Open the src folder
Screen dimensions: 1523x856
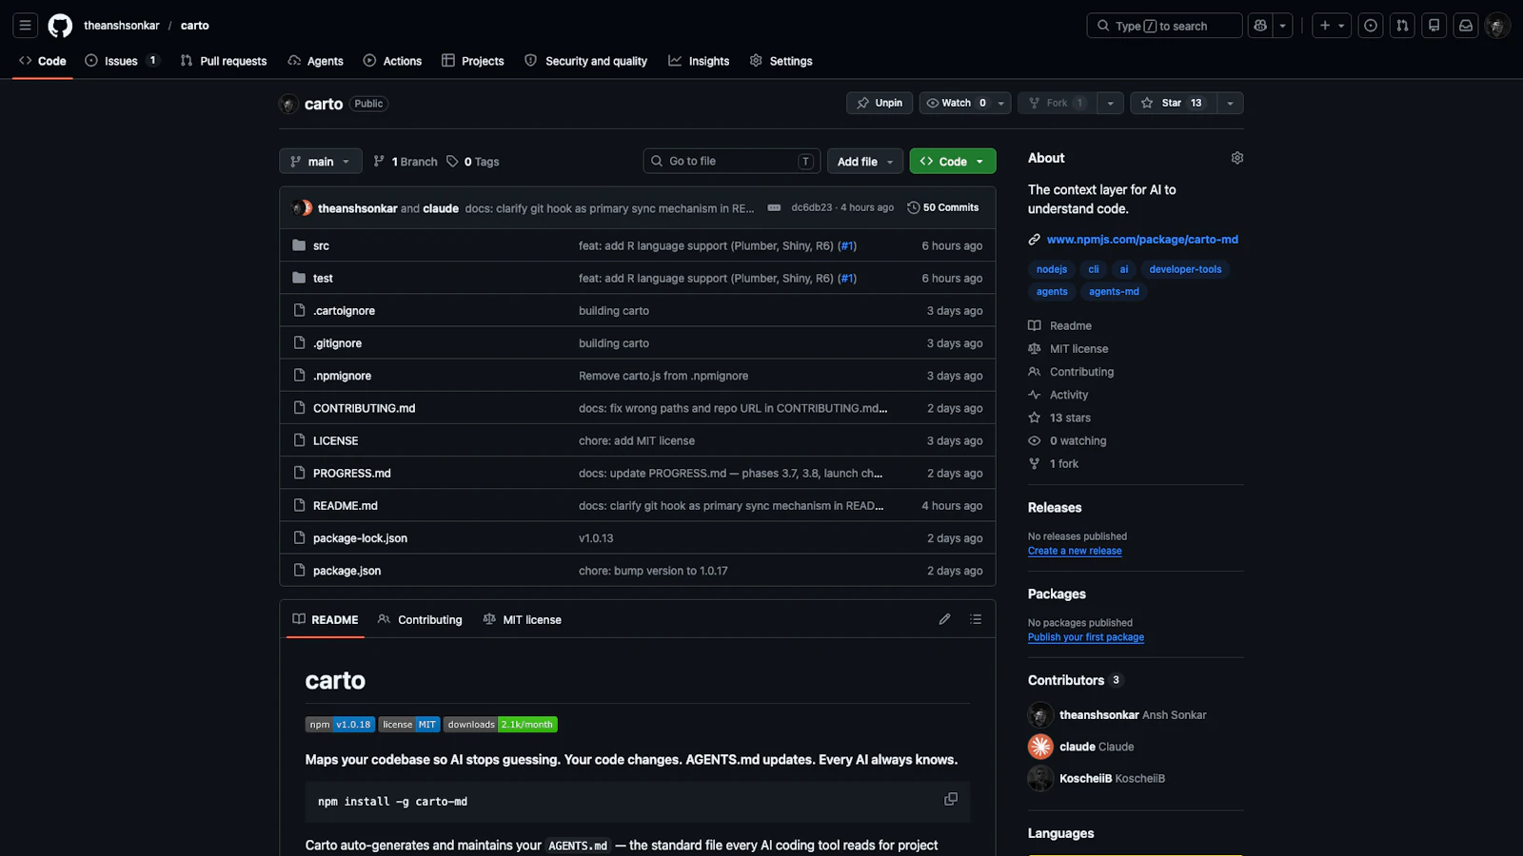click(x=321, y=245)
